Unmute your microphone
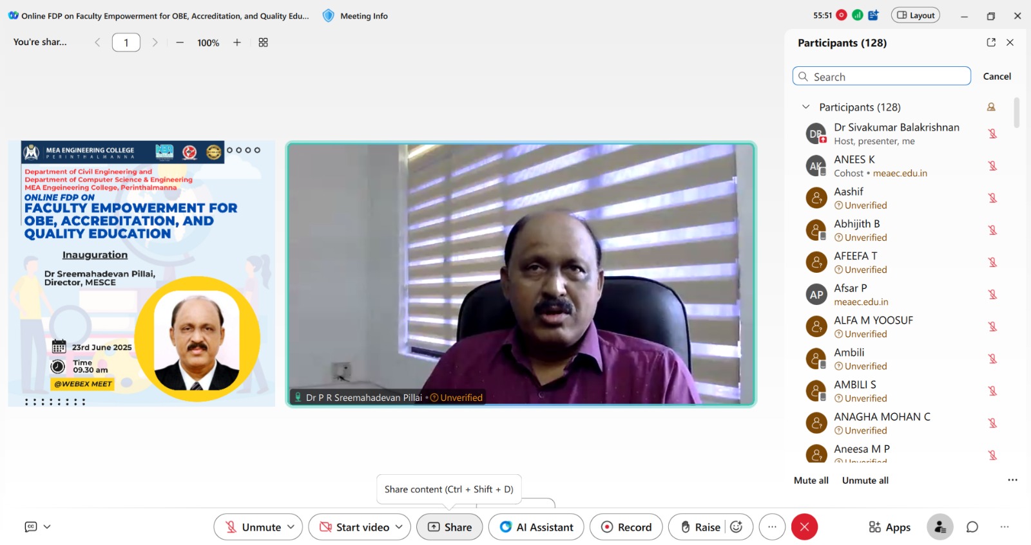The height and width of the screenshot is (545, 1031). (253, 527)
